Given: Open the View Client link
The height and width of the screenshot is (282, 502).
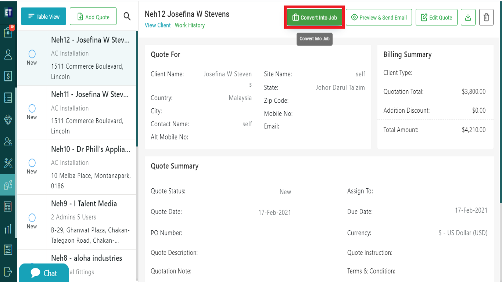Looking at the screenshot, I should click(158, 25).
